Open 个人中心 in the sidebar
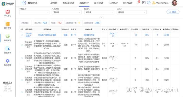The width and height of the screenshot is (183, 97). 8,13
